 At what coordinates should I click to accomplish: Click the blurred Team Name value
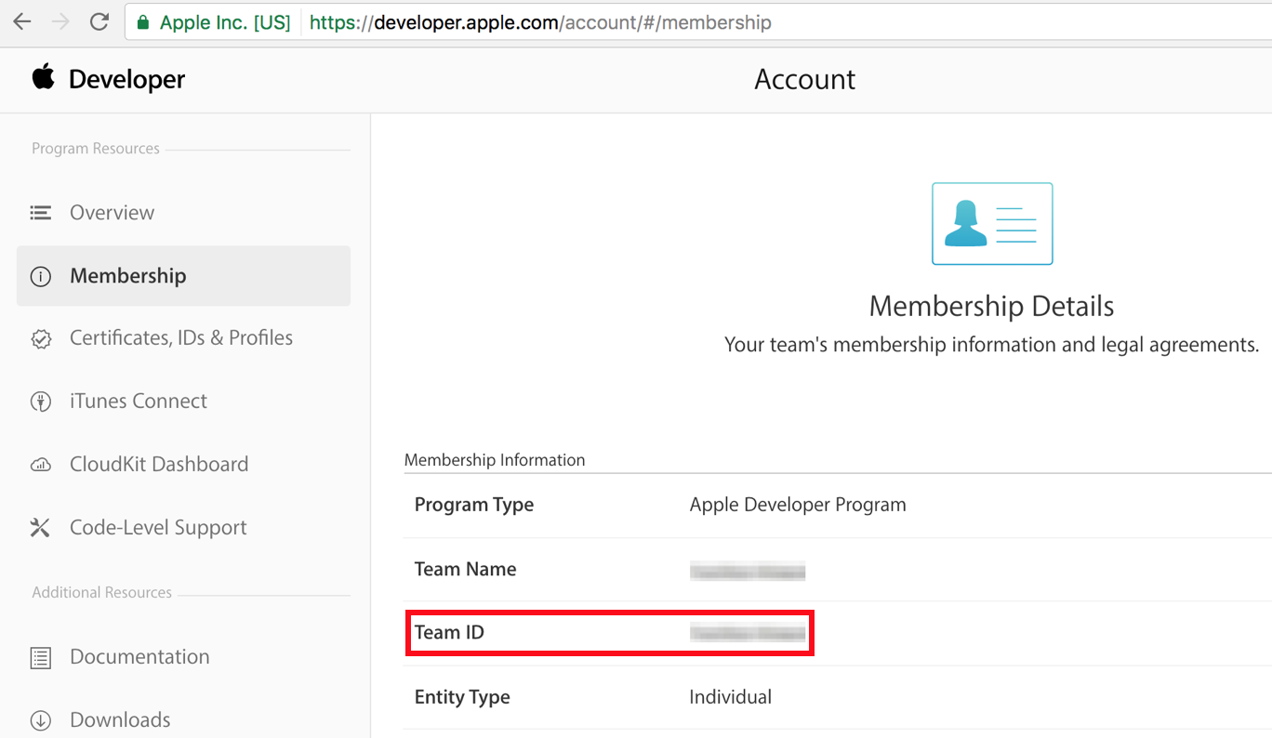[x=748, y=571]
